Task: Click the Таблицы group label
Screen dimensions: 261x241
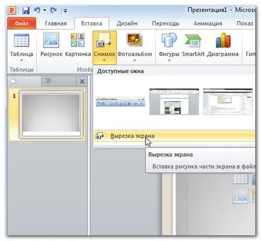Action: [22, 69]
